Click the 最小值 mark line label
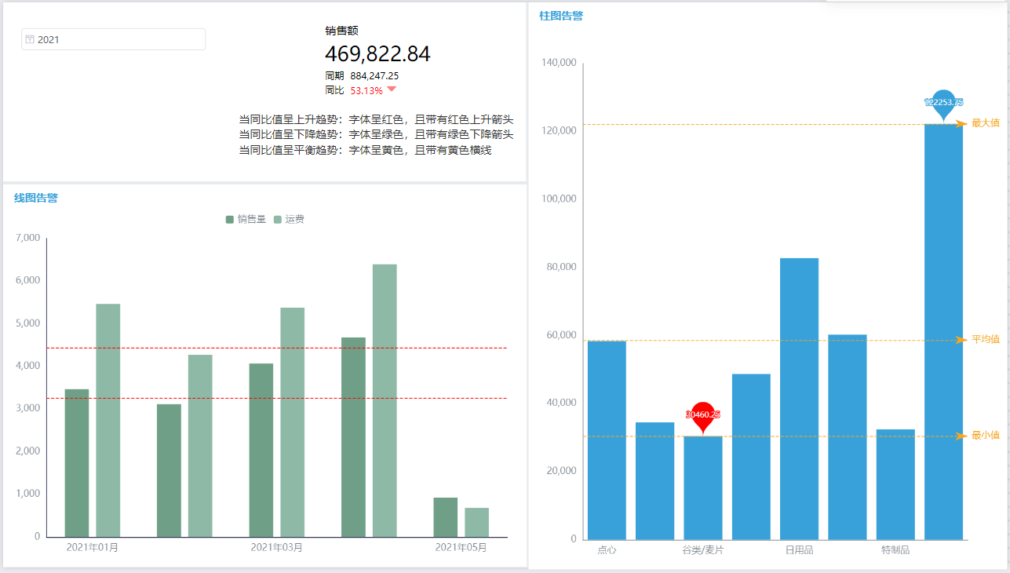The height and width of the screenshot is (573, 1010). tap(986, 435)
